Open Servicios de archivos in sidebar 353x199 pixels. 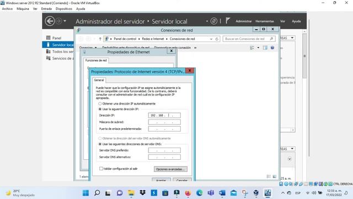[x=60, y=58]
